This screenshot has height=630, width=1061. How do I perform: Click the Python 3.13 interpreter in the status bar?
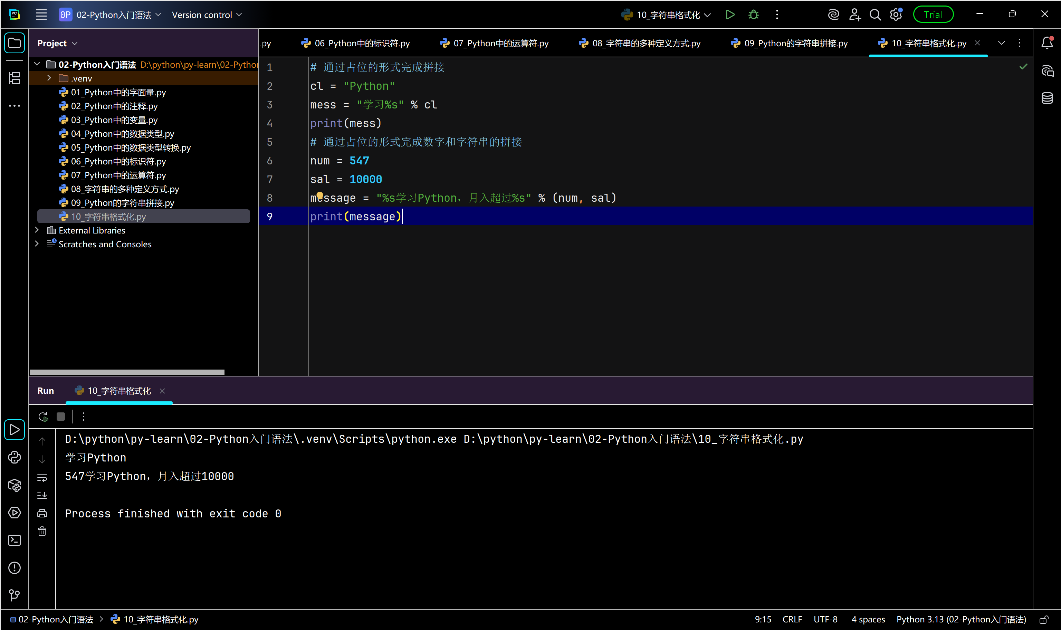[x=961, y=619]
